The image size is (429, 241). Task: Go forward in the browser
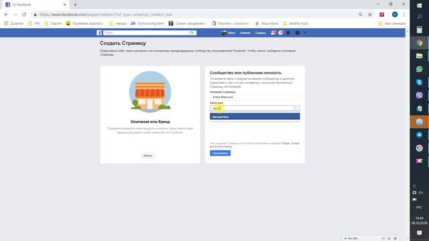click(15, 15)
